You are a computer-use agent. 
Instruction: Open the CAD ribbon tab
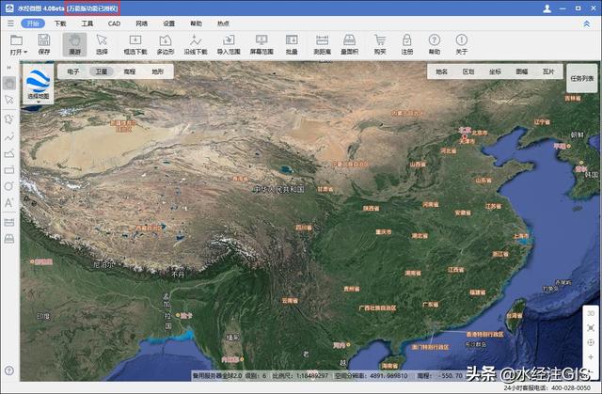click(x=114, y=24)
